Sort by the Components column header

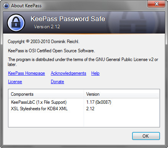click(x=46, y=94)
